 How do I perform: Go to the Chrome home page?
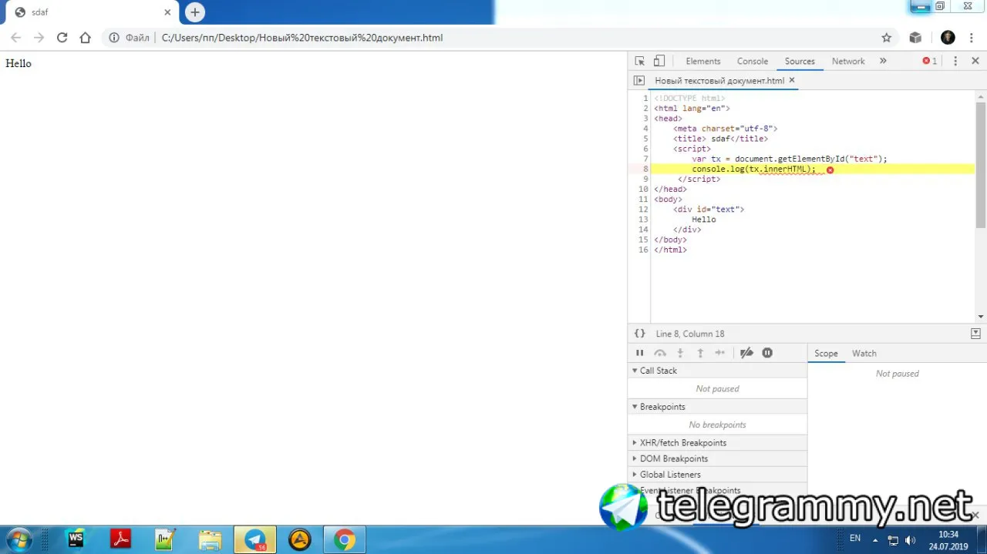coord(85,38)
